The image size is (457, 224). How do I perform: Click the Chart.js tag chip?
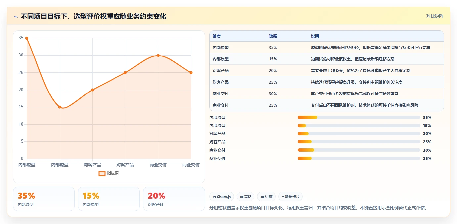[x=222, y=197]
